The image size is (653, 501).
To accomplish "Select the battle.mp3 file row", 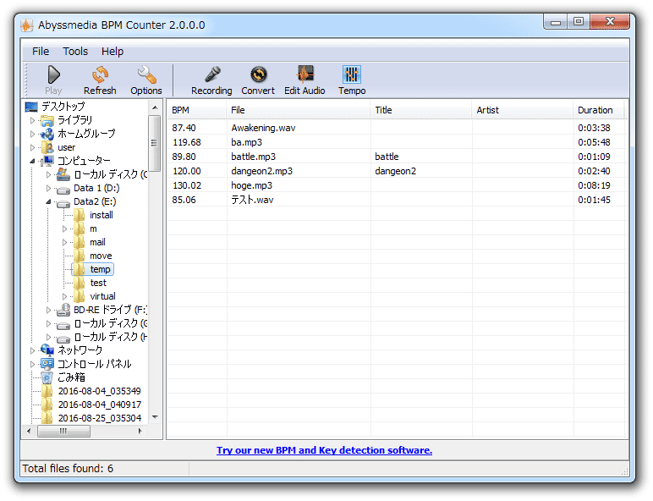I will tap(398, 157).
